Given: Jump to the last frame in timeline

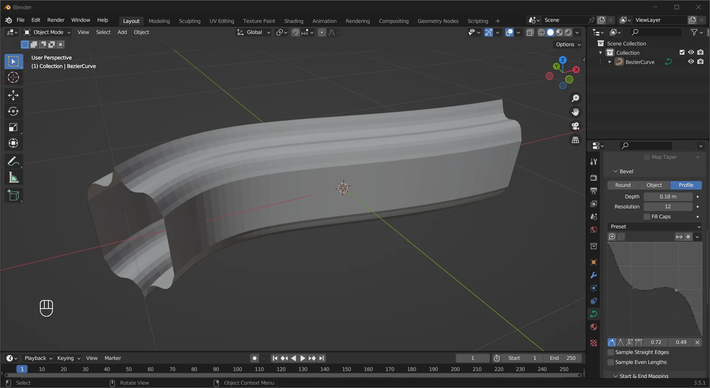Looking at the screenshot, I should click(x=322, y=358).
